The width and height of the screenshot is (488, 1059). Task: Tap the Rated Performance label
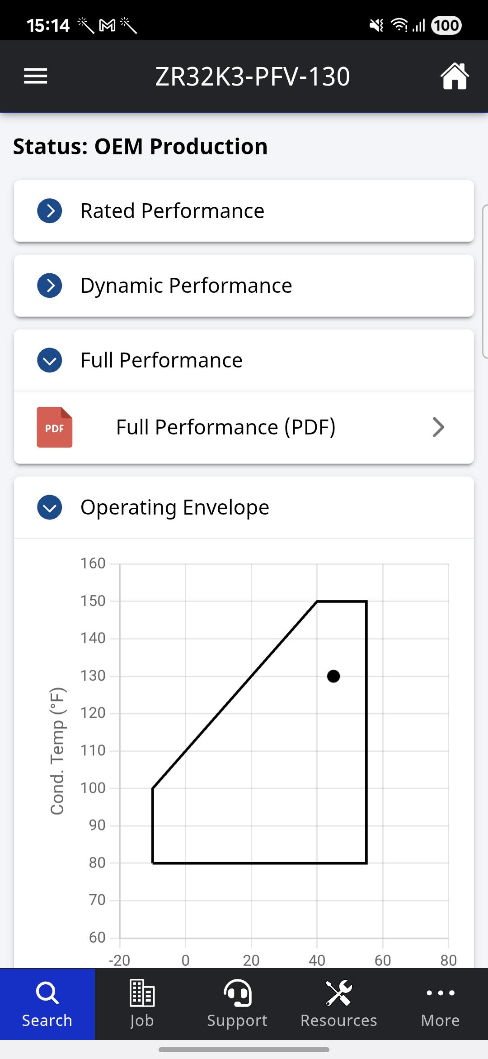tap(172, 211)
